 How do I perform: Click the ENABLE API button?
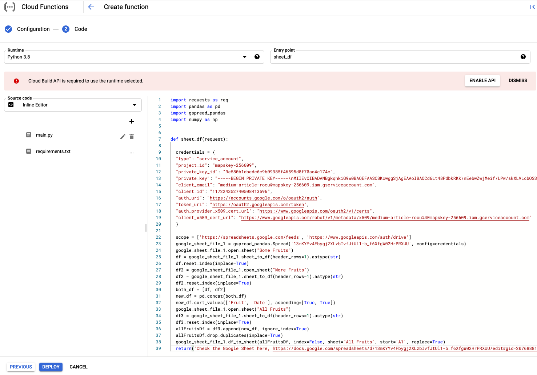pyautogui.click(x=482, y=81)
